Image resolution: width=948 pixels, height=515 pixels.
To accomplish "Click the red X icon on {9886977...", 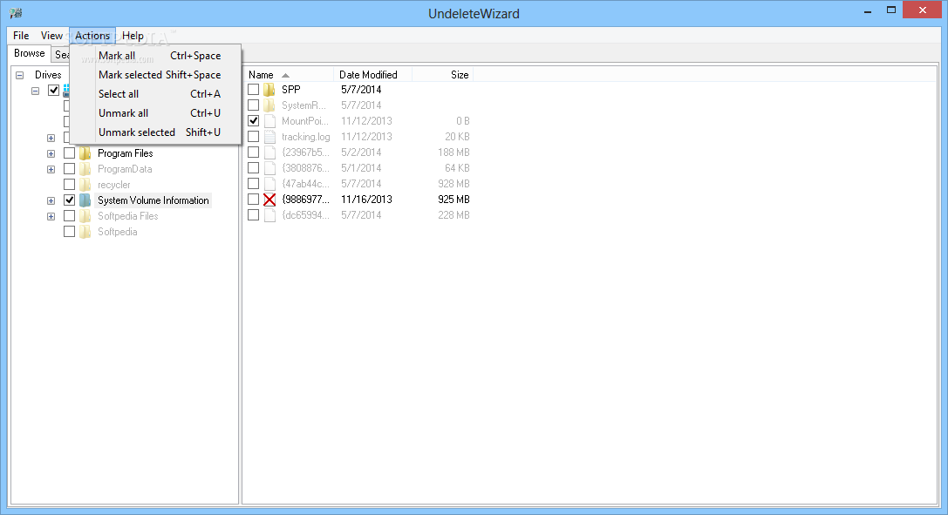I will (x=269, y=200).
